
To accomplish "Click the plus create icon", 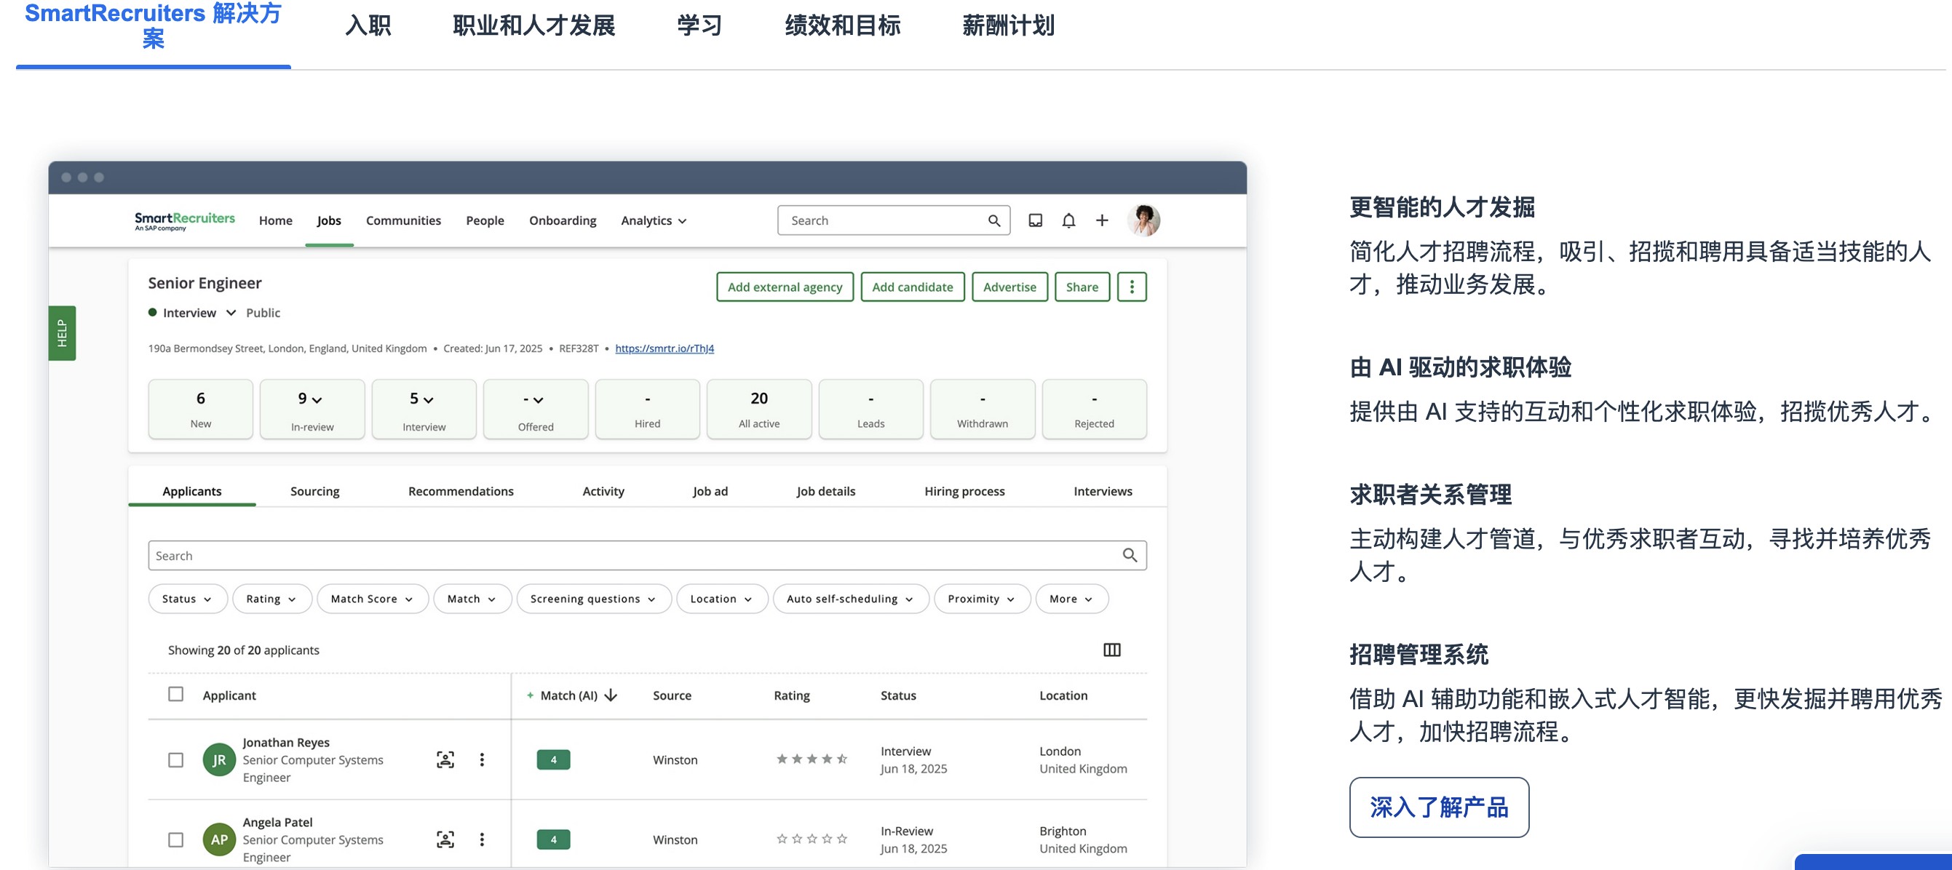I will [x=1102, y=220].
